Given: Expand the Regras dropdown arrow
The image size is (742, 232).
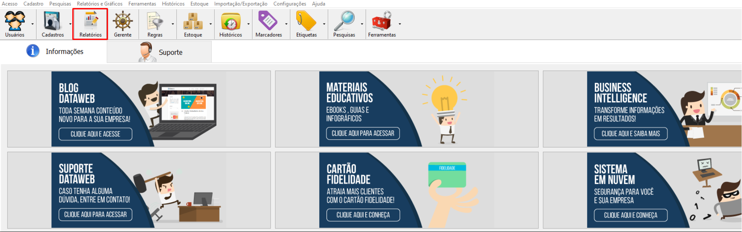Looking at the screenshot, I should (x=173, y=24).
